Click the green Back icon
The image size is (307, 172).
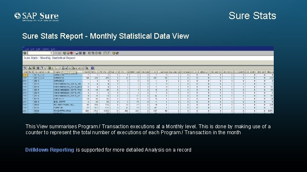(64, 53)
